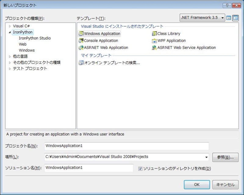The image size is (244, 195).
Task: Open the location path dropdown arrow
Action: coord(206,157)
